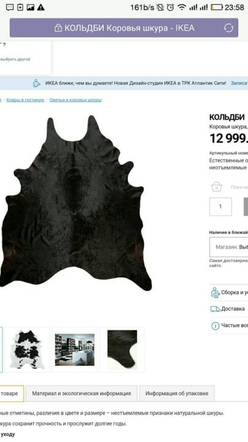Tap the address bar with КОЛЬДБИ page title

click(x=124, y=28)
